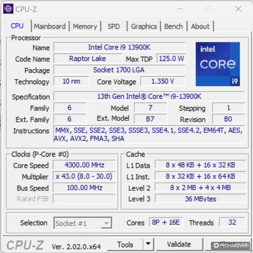This screenshot has height=253, width=253.
Task: Click the Clocks (P-Core #0) group label
Action: pyautogui.click(x=40, y=155)
